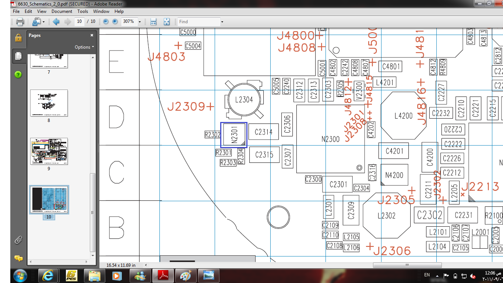Open the Options dropdown in Pages panel
Image resolution: width=503 pixels, height=283 pixels.
click(84, 47)
